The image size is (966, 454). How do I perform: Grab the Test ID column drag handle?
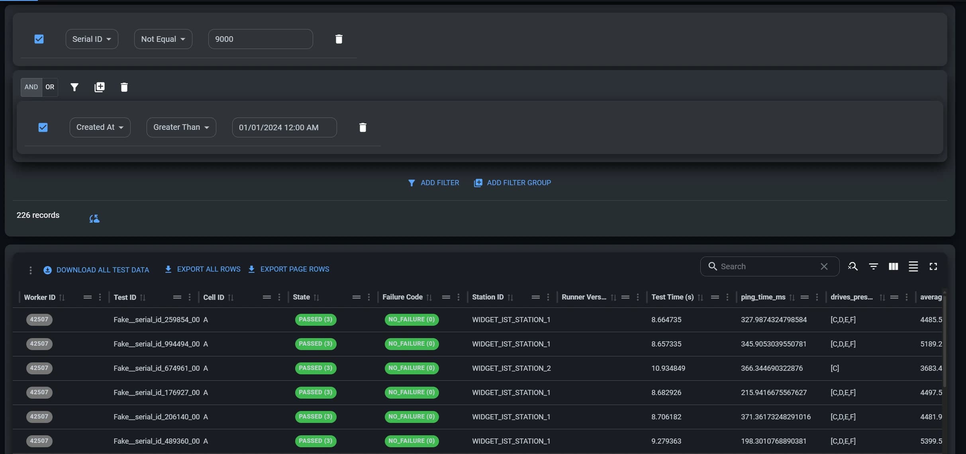click(177, 297)
